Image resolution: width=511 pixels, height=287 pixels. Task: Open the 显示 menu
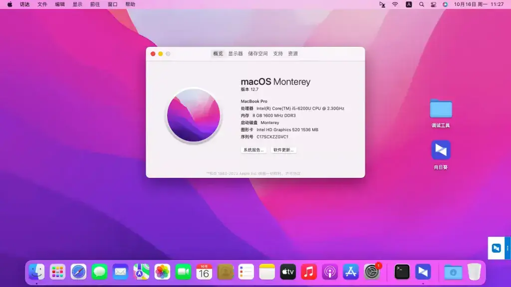click(x=77, y=4)
